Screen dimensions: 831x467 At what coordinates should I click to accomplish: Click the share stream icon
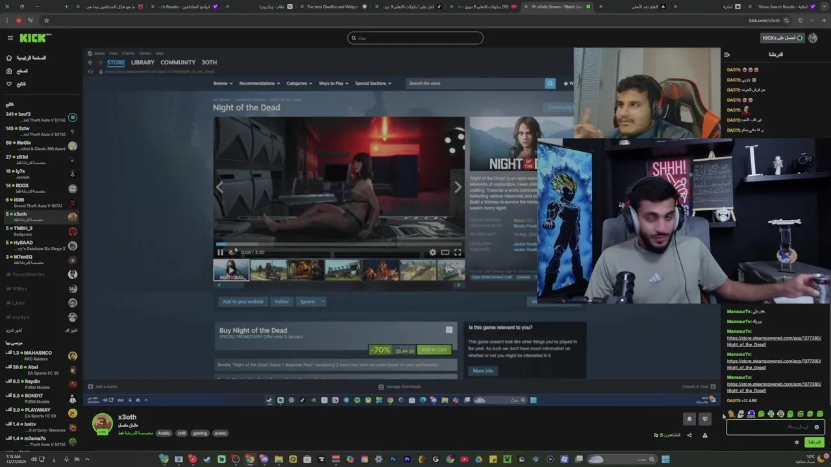coord(689,435)
